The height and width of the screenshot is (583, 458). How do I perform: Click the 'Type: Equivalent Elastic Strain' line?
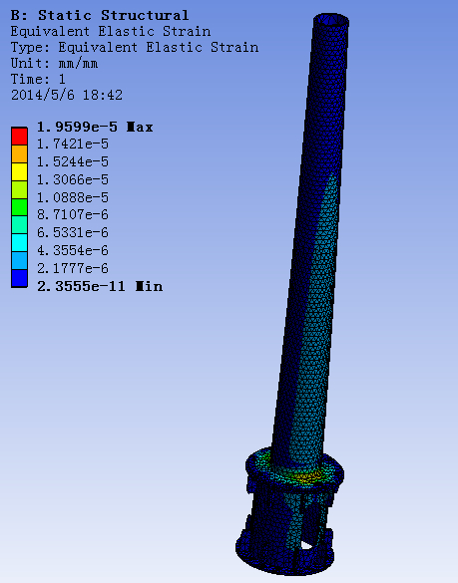tap(134, 47)
